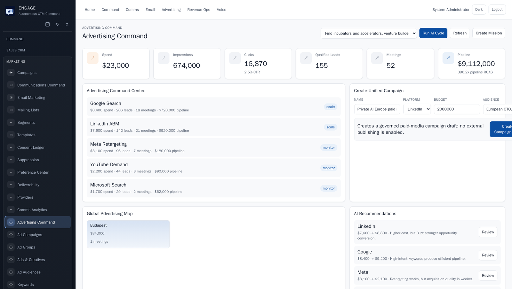Click the Impressions card arrow icon
This screenshot has height=289, width=512.
[164, 58]
